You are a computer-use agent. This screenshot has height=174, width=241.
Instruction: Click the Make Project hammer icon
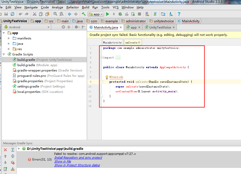84,14
